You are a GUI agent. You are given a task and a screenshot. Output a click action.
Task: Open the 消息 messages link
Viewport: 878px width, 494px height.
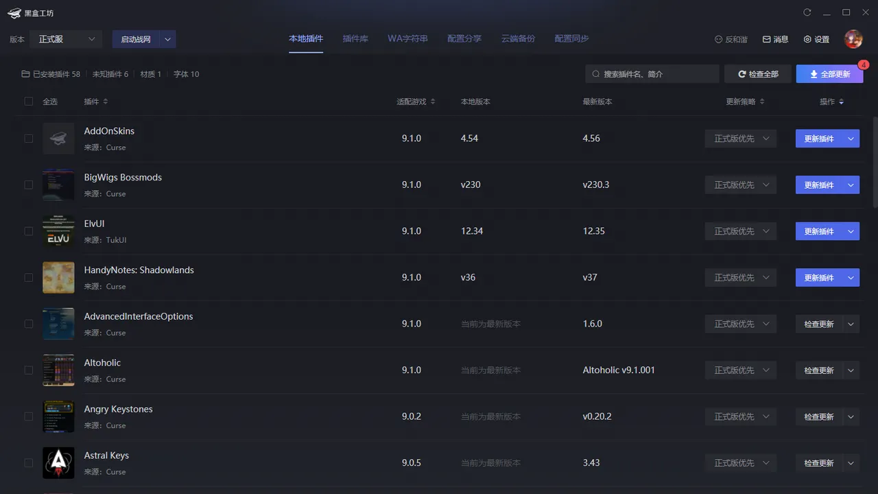pyautogui.click(x=776, y=40)
